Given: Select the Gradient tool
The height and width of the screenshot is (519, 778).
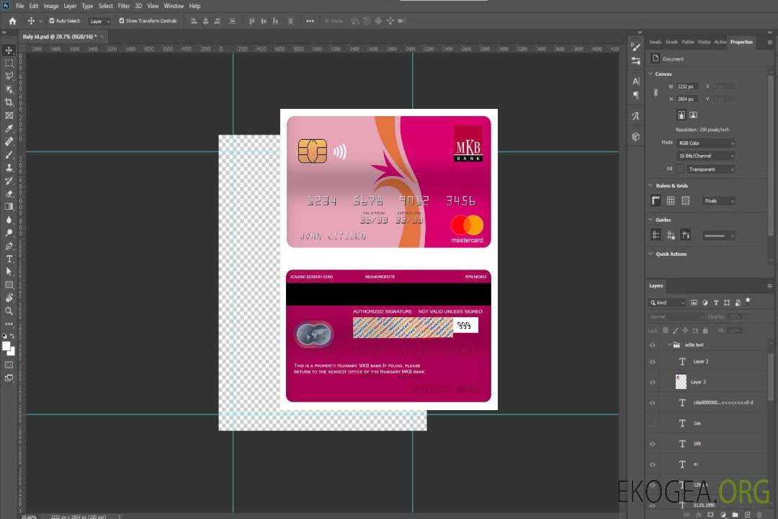Looking at the screenshot, I should click(9, 207).
